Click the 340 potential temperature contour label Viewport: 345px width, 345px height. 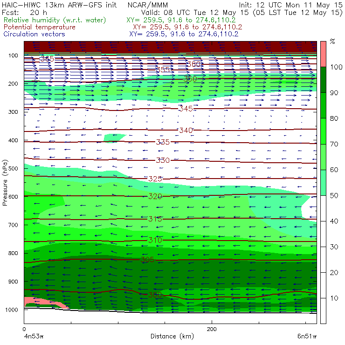186,130
